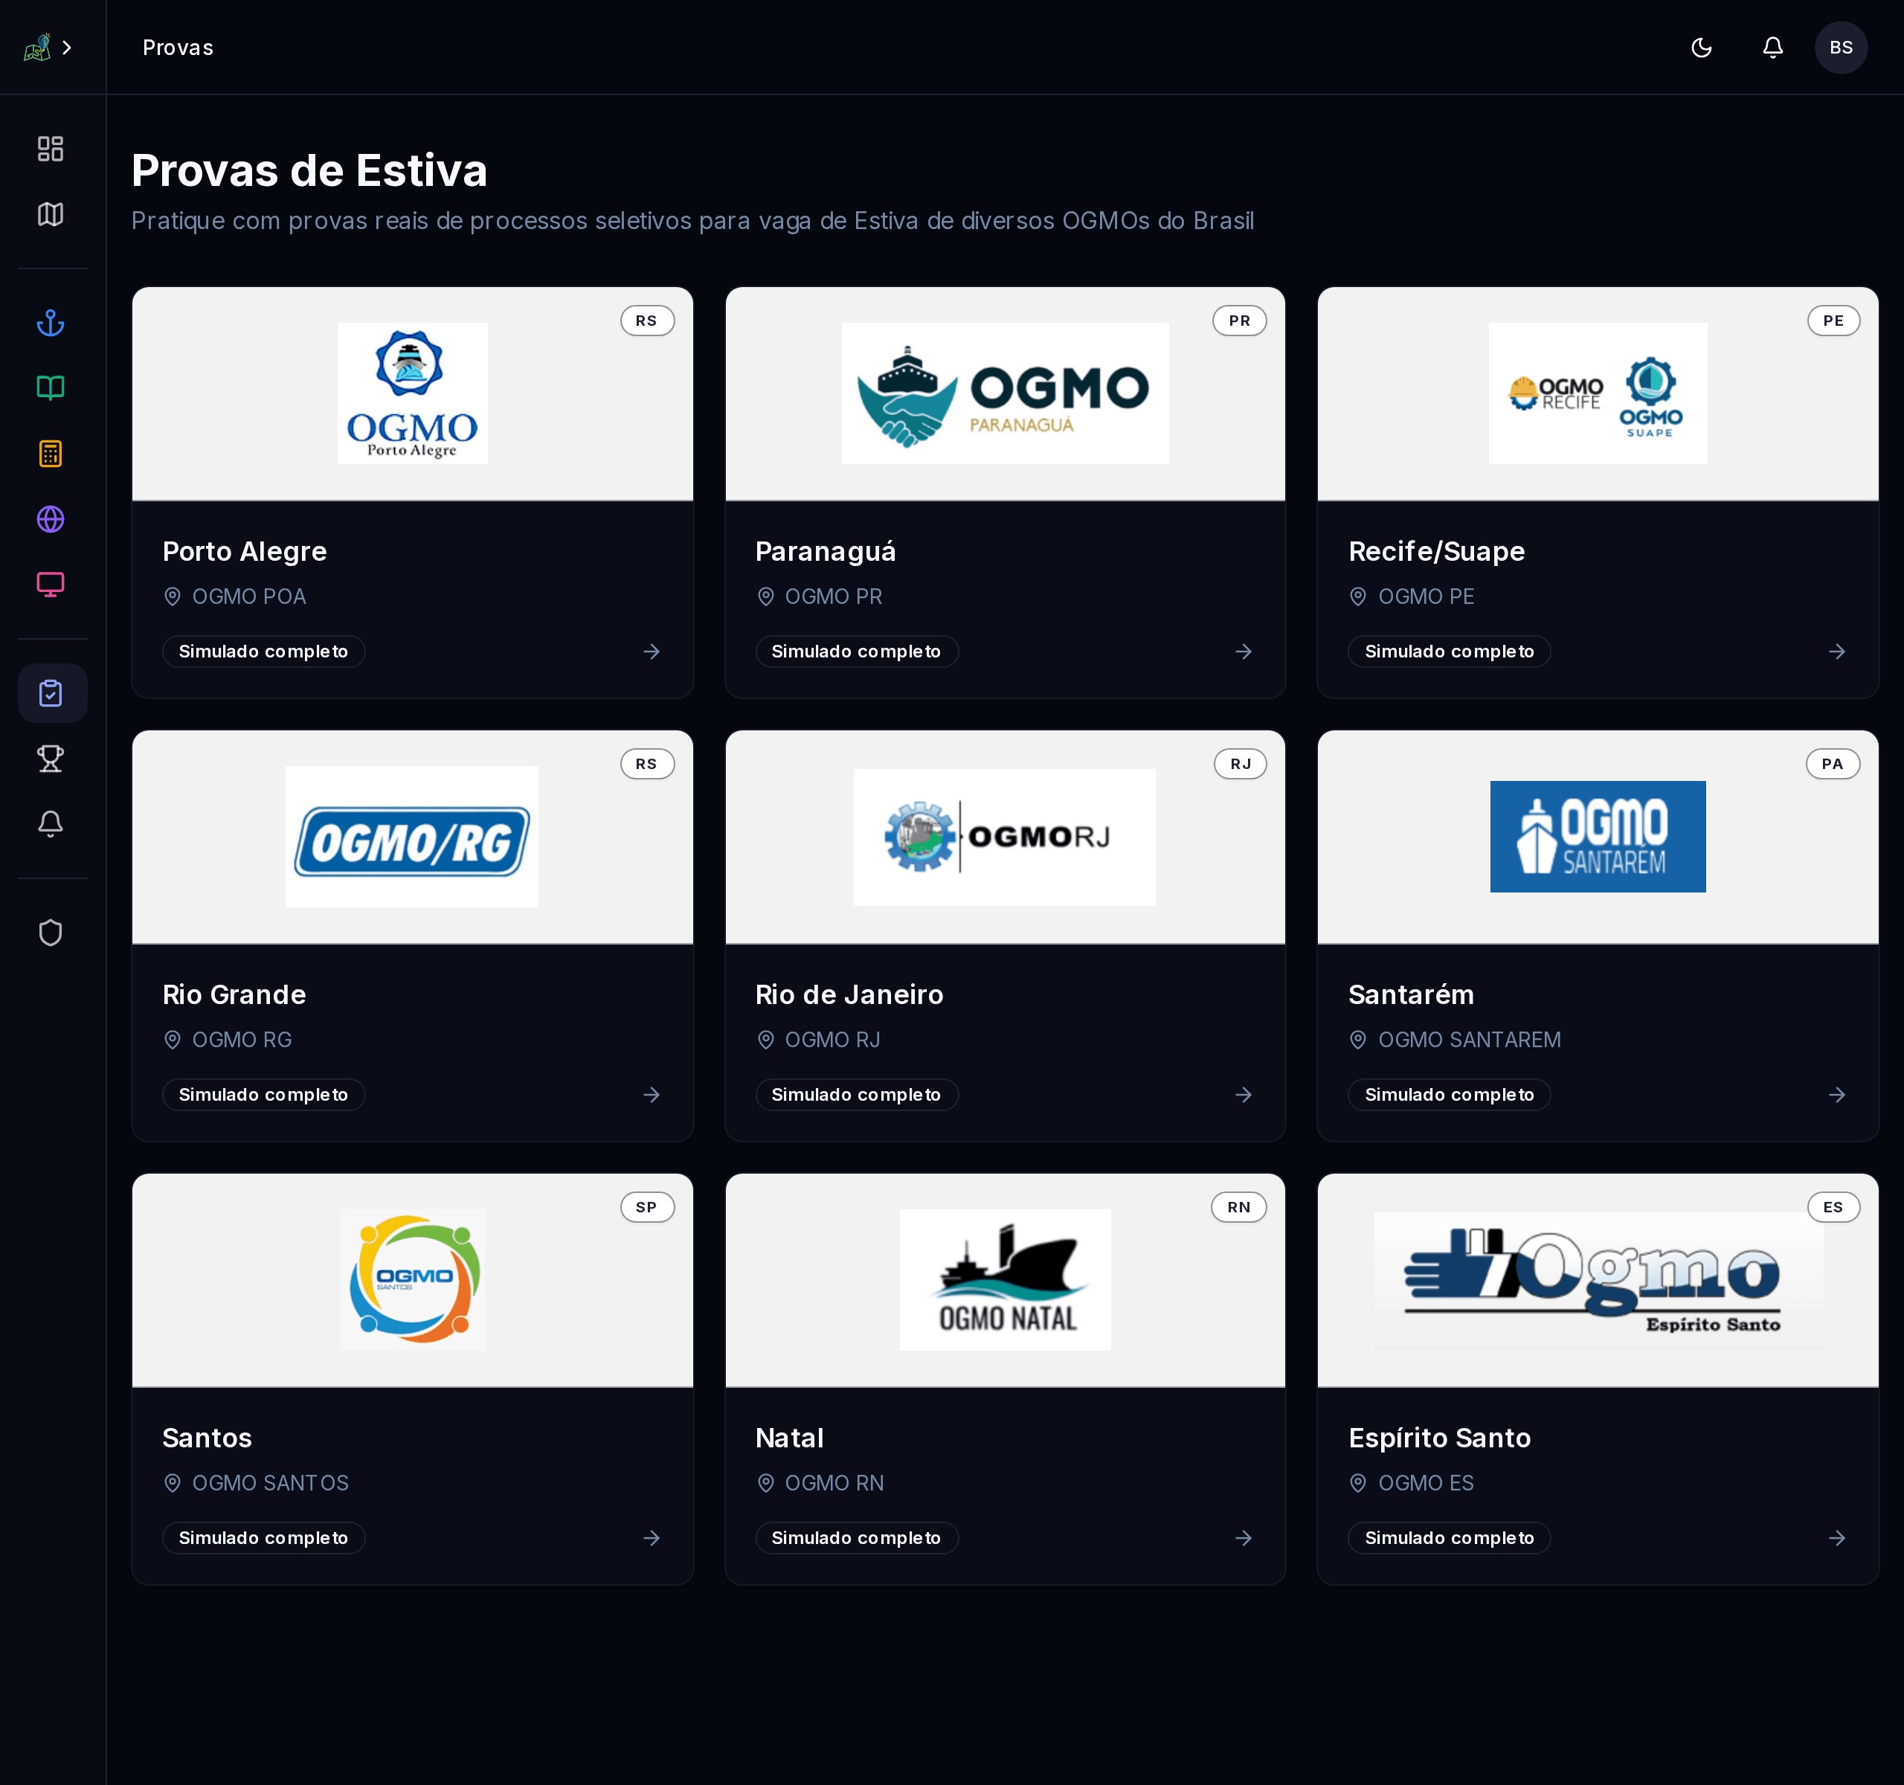
Task: Click the orange calculator sidebar icon
Action: [51, 454]
